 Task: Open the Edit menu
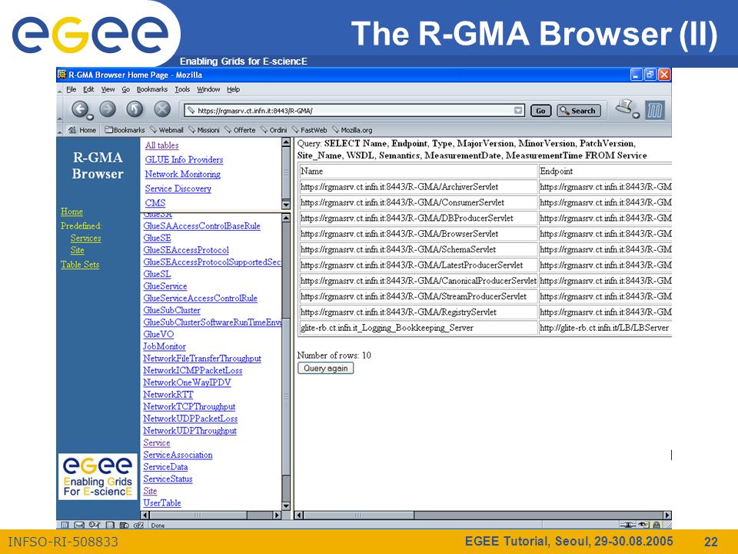click(88, 89)
